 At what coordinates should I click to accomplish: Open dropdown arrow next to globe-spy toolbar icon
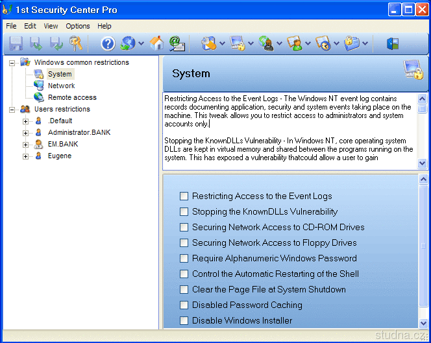click(280, 43)
